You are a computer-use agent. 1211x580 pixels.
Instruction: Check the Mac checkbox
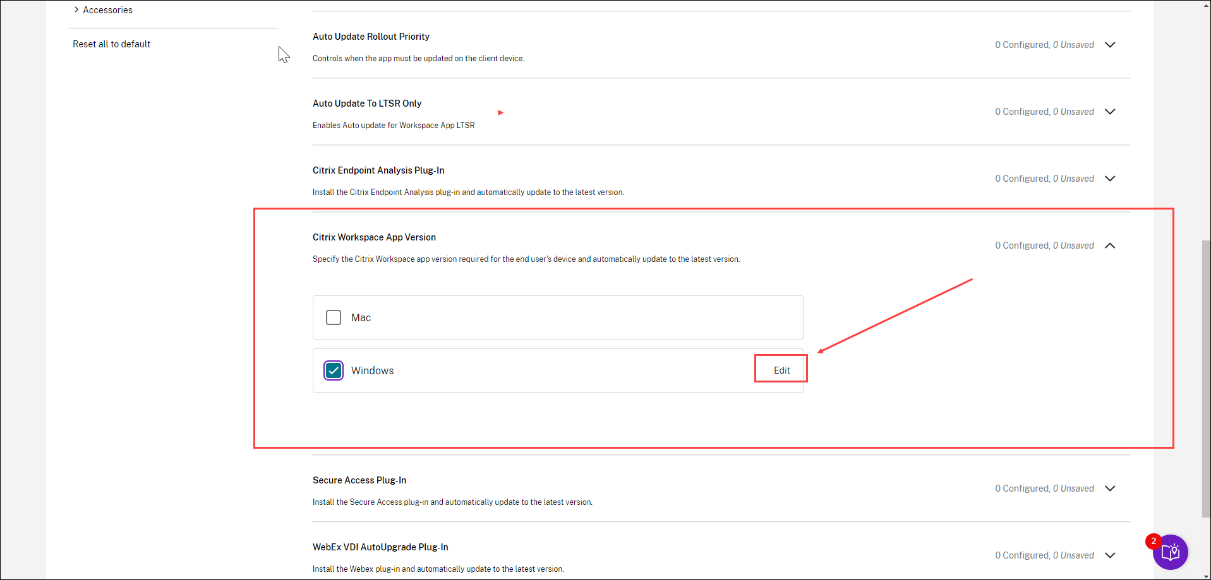(334, 317)
